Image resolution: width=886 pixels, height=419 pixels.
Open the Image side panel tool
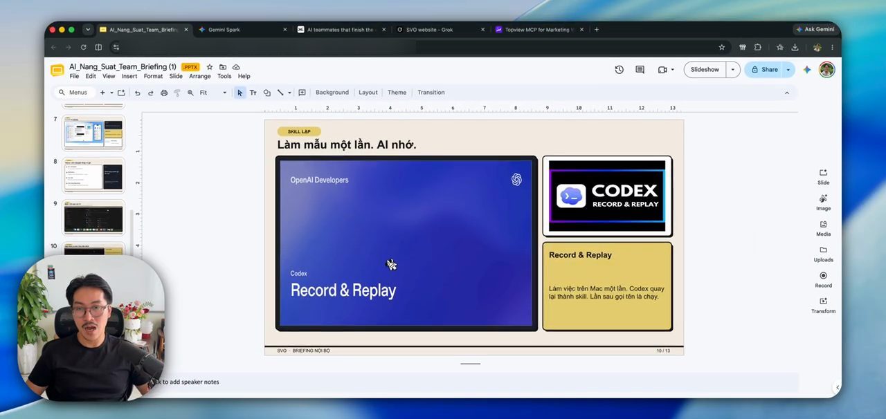[x=823, y=202]
